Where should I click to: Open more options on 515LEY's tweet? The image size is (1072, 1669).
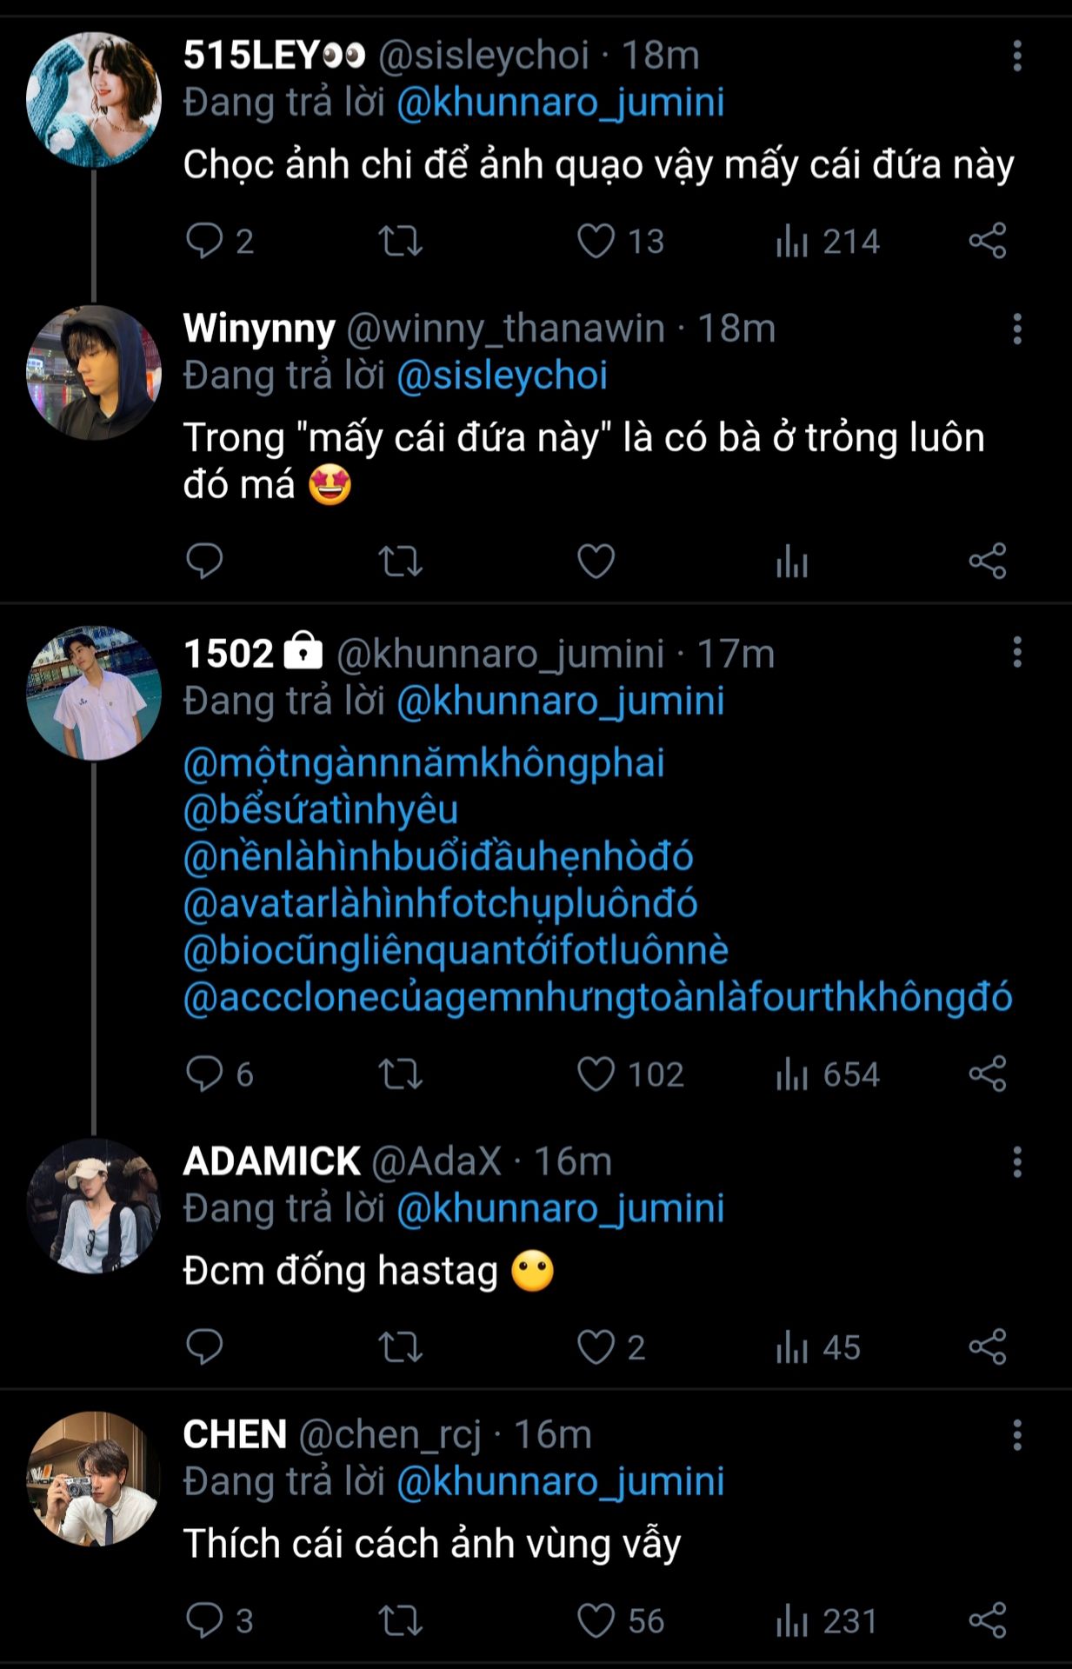point(1016,57)
